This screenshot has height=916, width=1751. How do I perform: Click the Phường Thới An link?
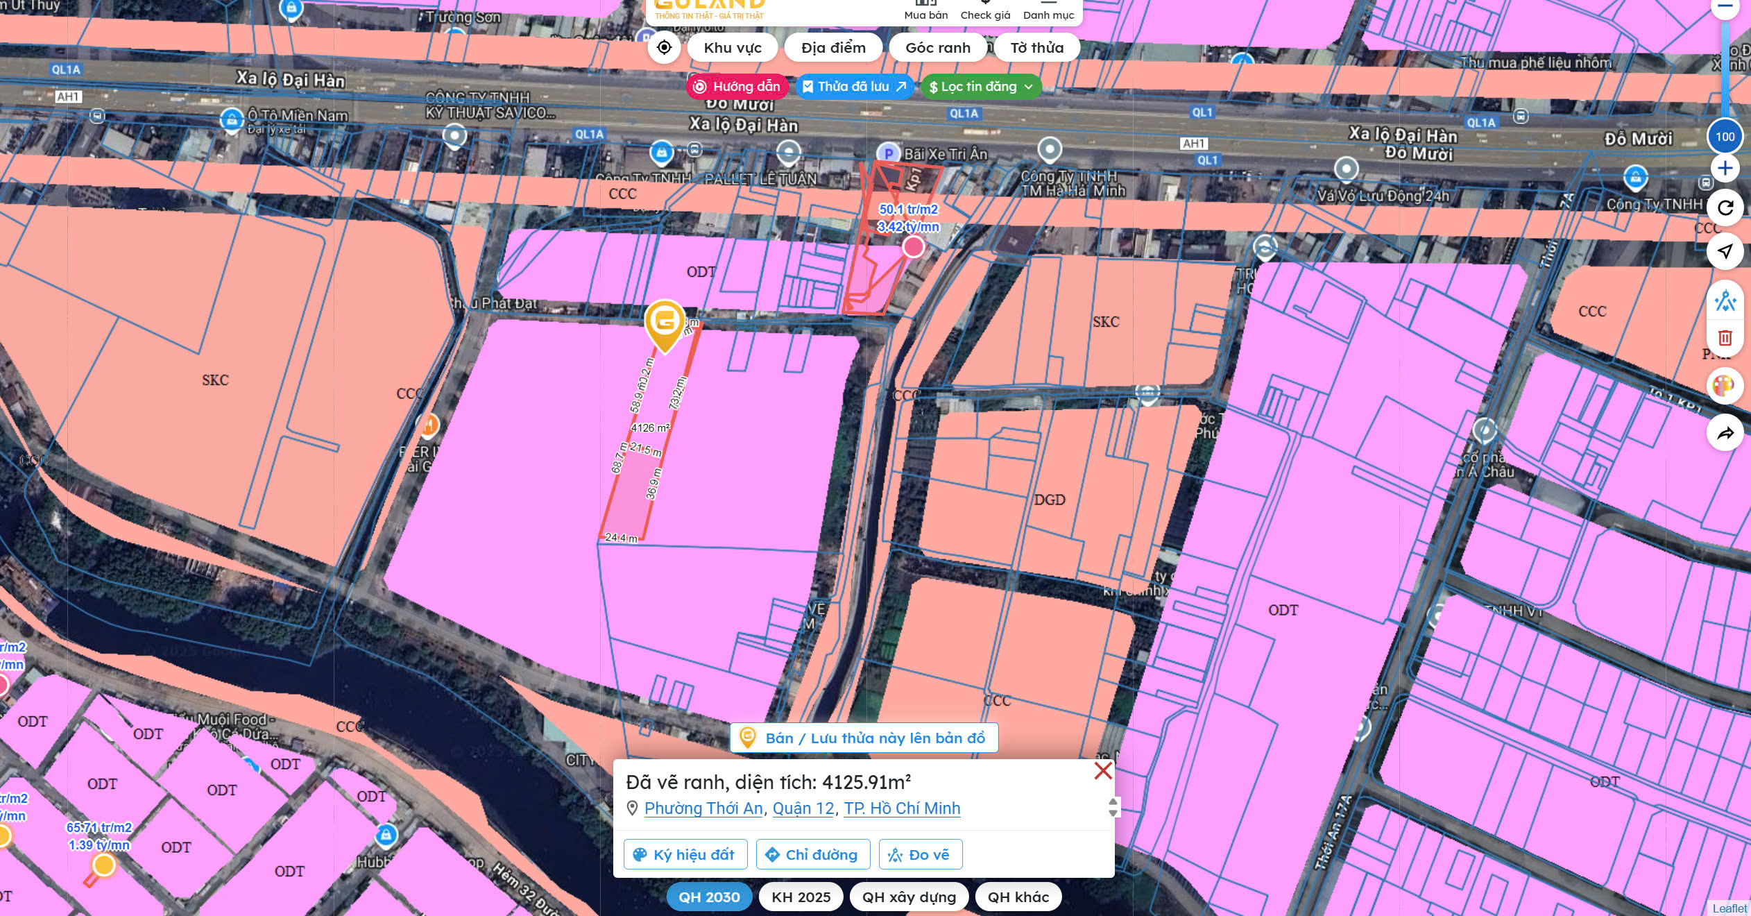click(x=703, y=808)
